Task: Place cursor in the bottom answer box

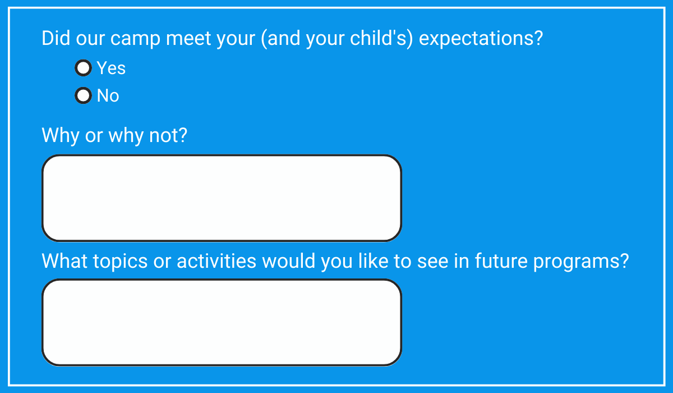Action: (x=222, y=322)
